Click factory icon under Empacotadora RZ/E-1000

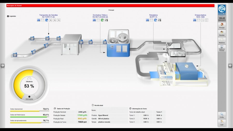pyautogui.click(x=195, y=20)
